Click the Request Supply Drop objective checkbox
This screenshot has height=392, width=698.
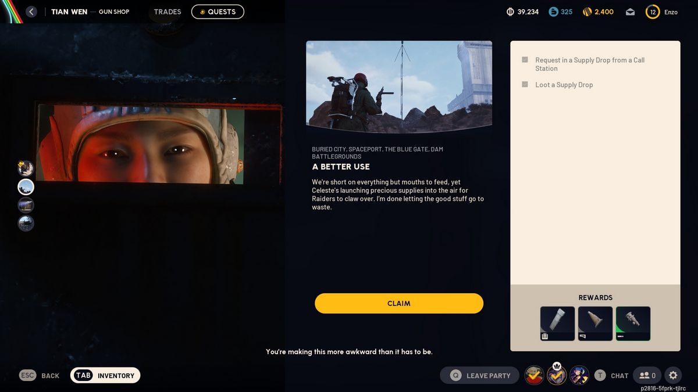525,60
